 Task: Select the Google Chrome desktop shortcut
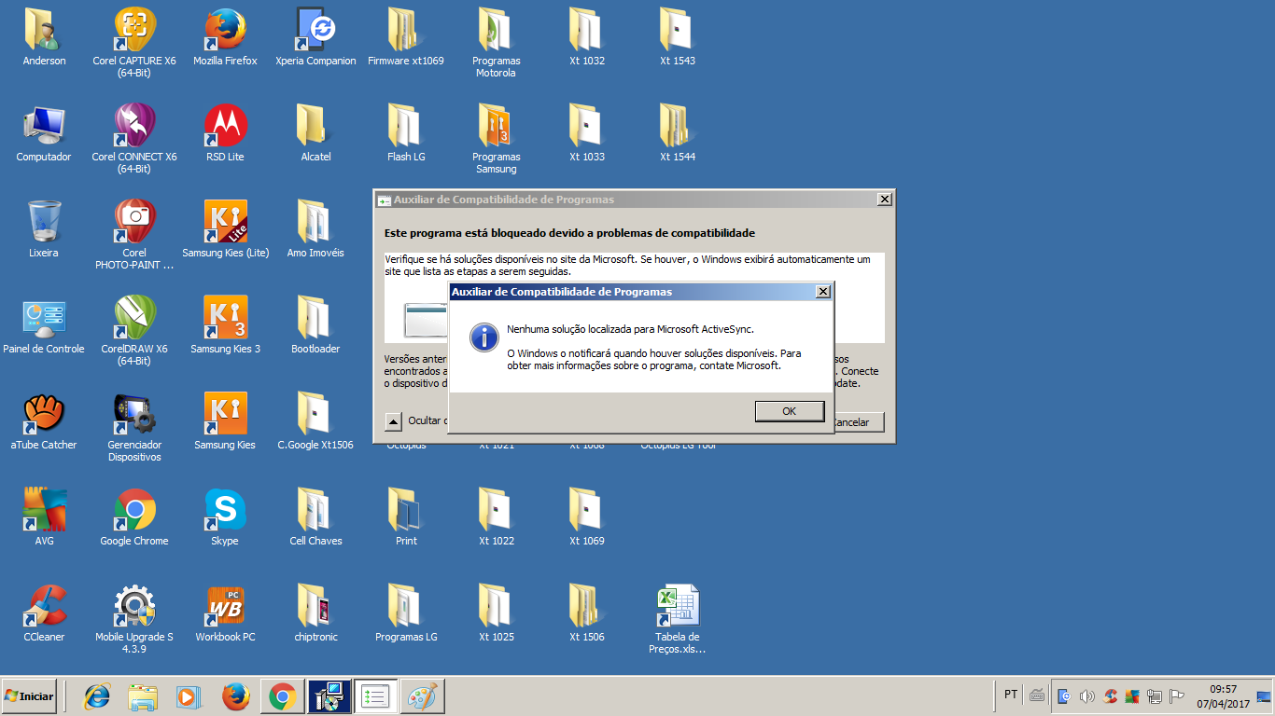click(x=134, y=517)
